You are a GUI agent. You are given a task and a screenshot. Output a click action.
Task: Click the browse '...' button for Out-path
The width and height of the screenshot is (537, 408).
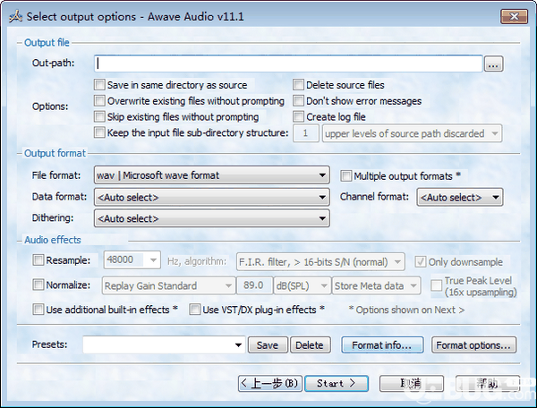click(493, 64)
